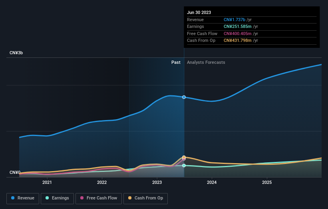Image resolution: width=328 pixels, height=209 pixels.
Task: Click the 2023 x-axis label
Action: point(157,182)
